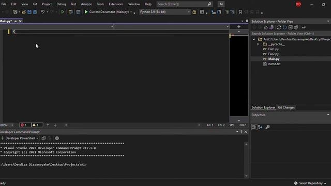Toggle Show All Files in Solution Explorer
The height and width of the screenshot is (186, 331).
pos(296,27)
